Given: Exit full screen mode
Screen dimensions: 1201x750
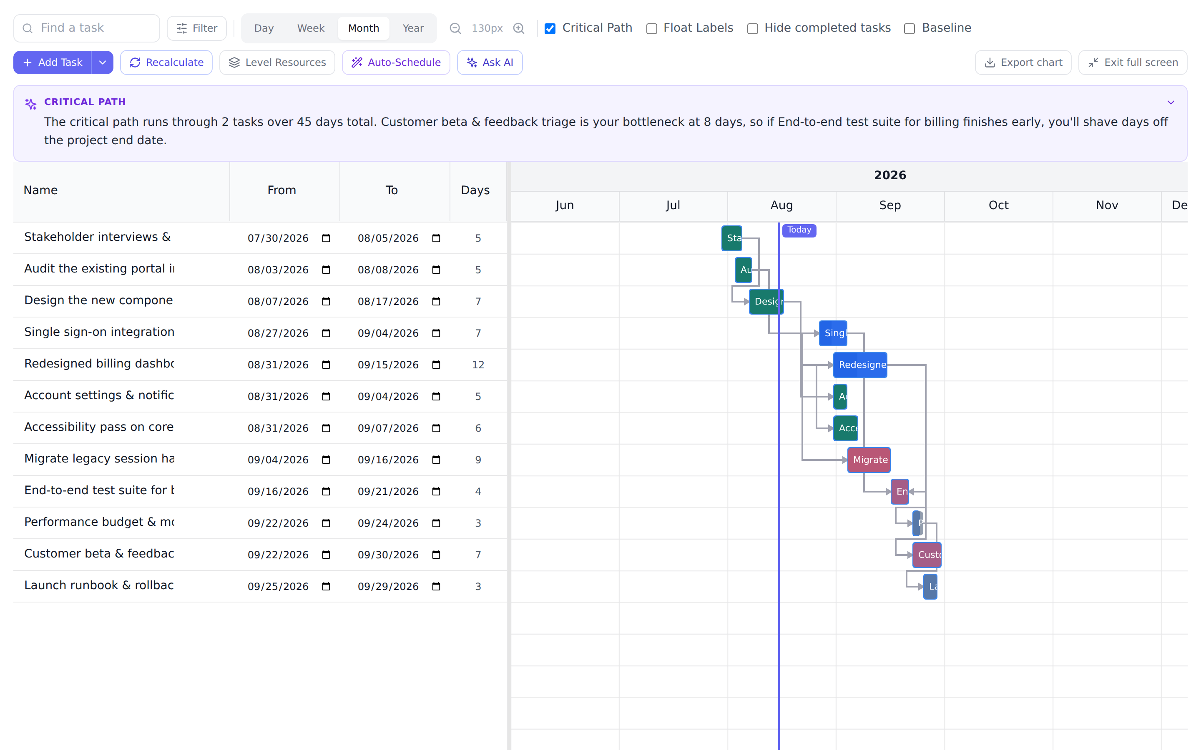Looking at the screenshot, I should tap(1133, 62).
